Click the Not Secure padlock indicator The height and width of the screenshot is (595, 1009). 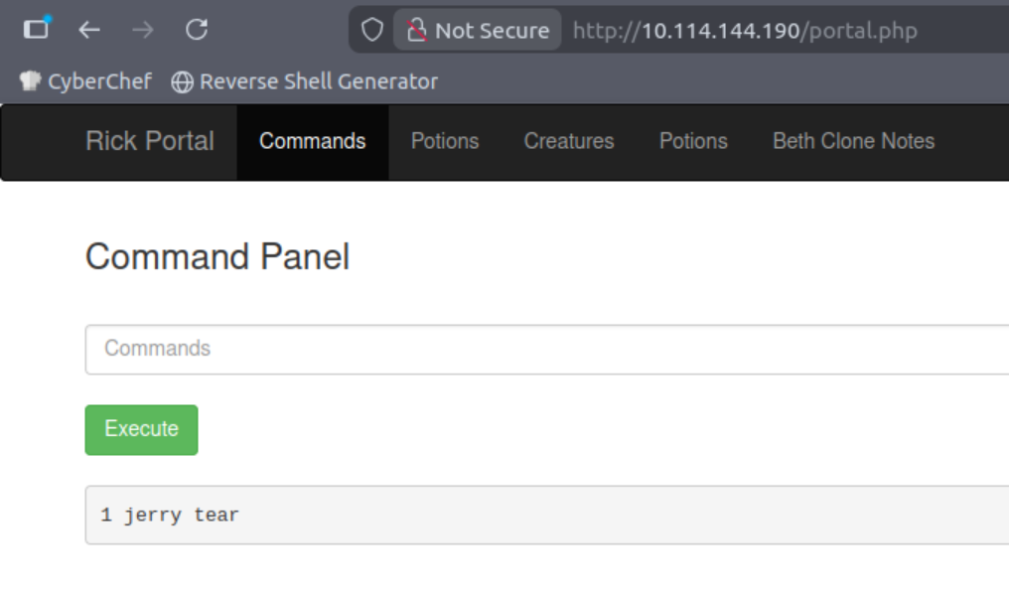pyautogui.click(x=478, y=30)
